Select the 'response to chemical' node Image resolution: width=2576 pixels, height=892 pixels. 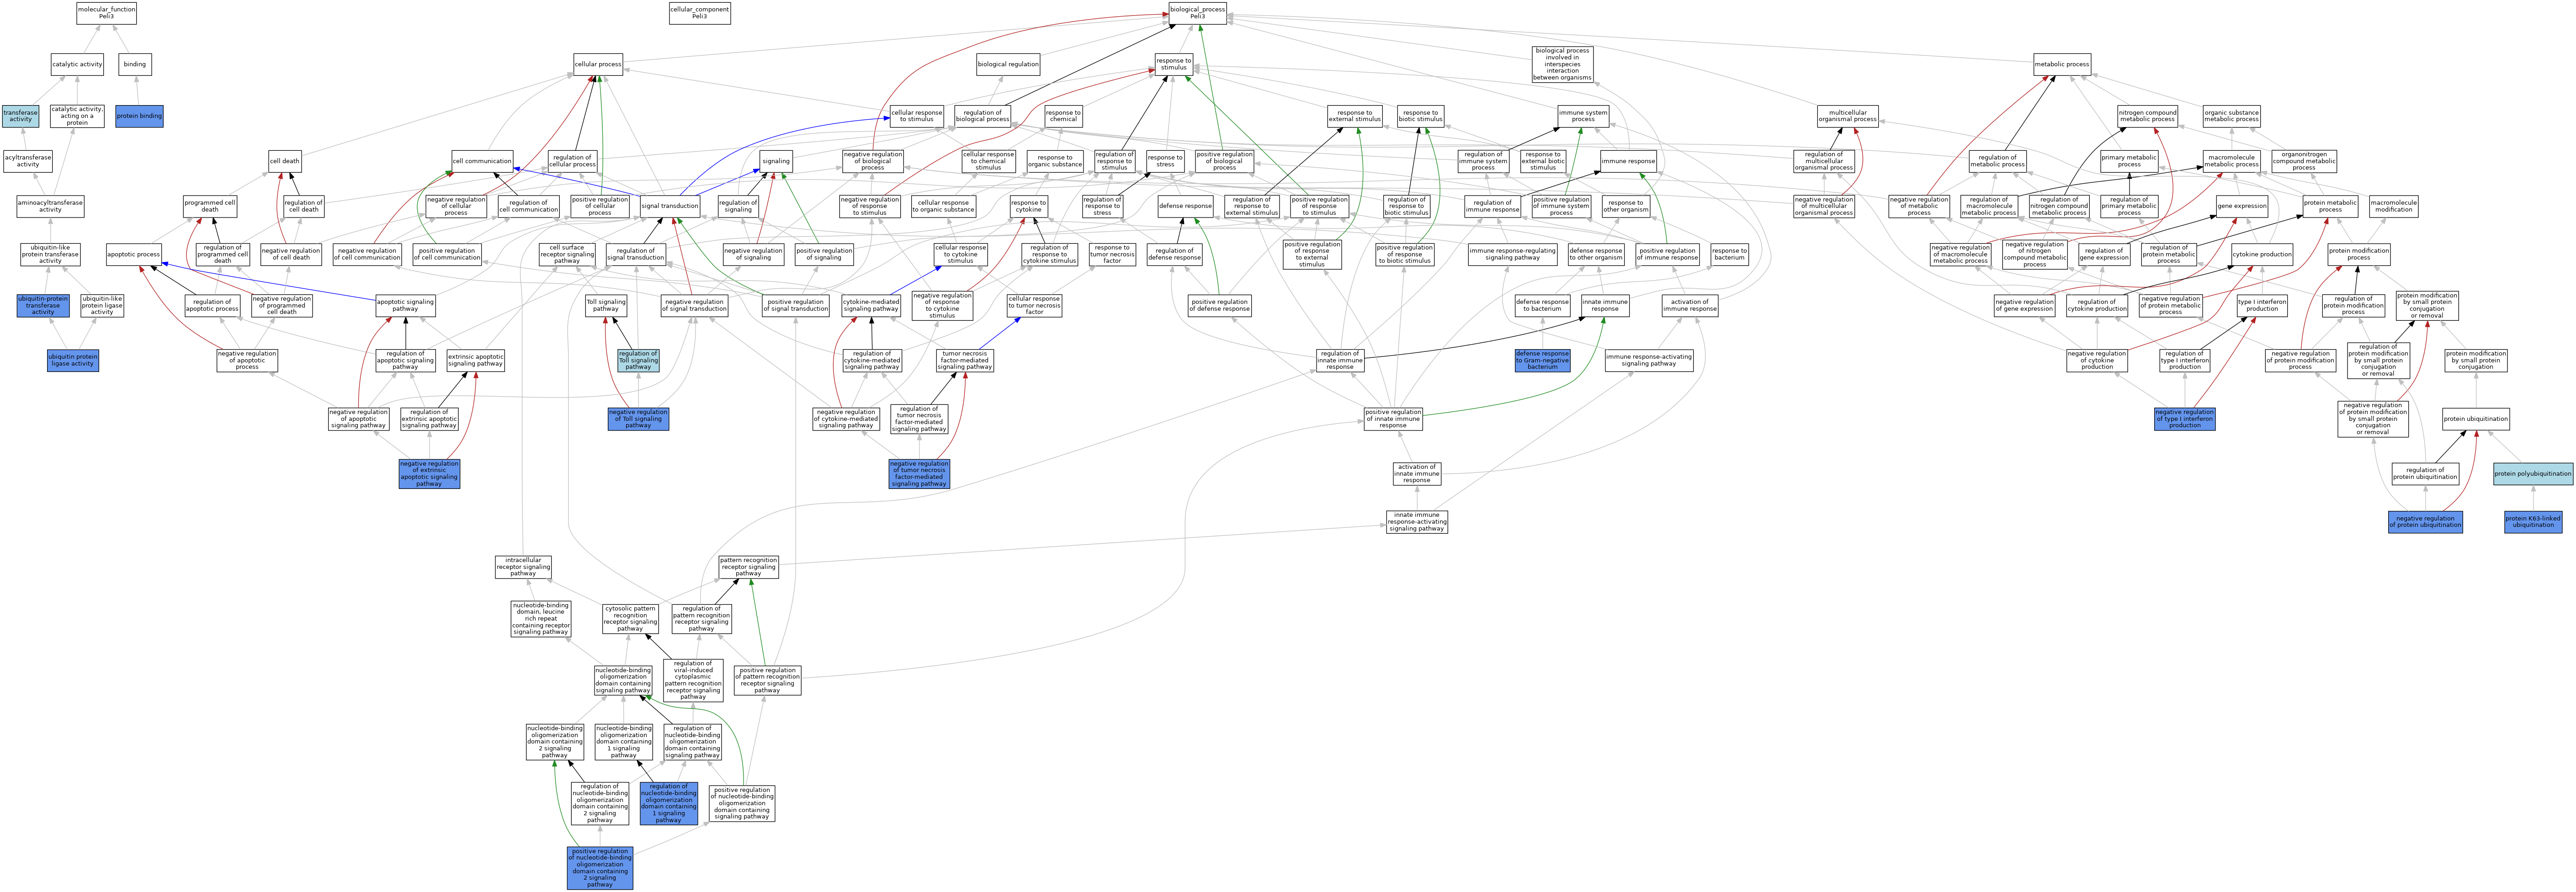[x=1063, y=116]
